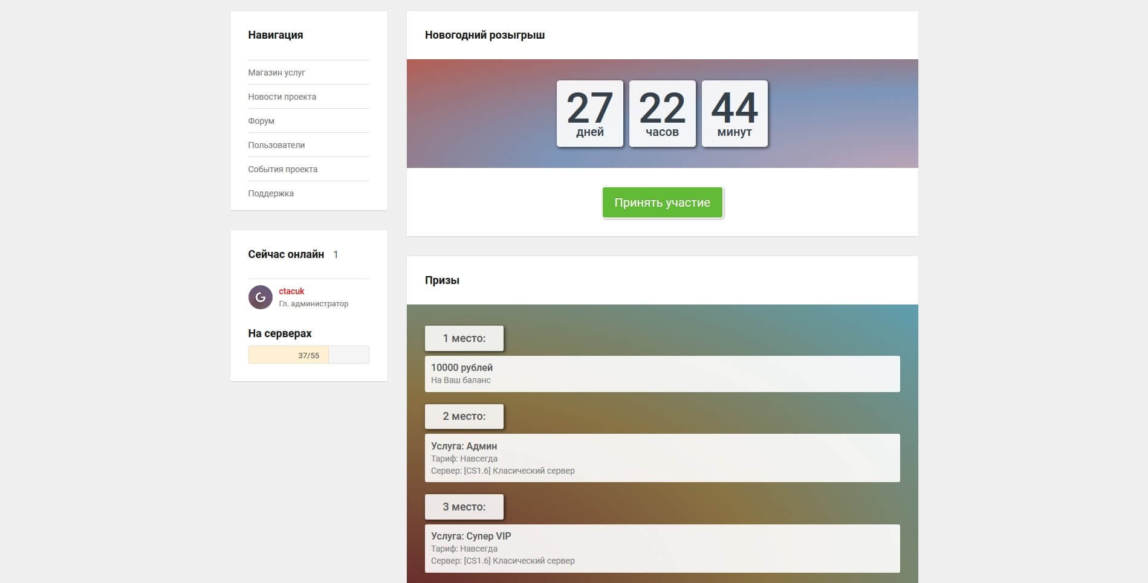Open the Форум navigation link

[261, 121]
